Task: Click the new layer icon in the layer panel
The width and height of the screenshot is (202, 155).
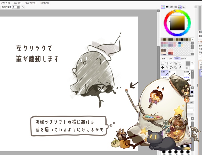Action: point(200,63)
